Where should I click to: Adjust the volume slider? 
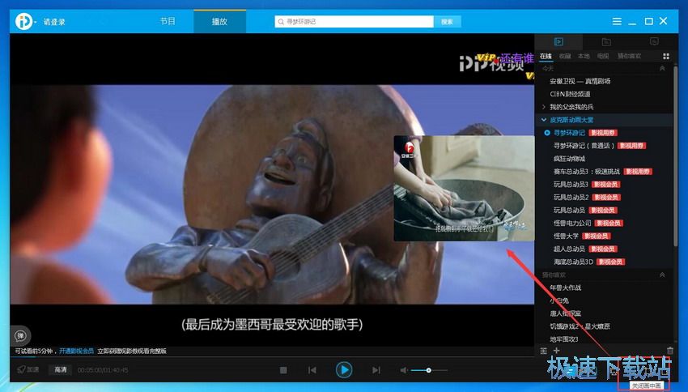tap(429, 370)
